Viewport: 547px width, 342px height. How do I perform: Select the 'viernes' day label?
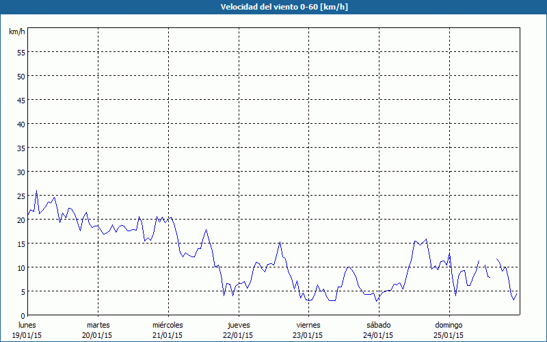pos(308,325)
